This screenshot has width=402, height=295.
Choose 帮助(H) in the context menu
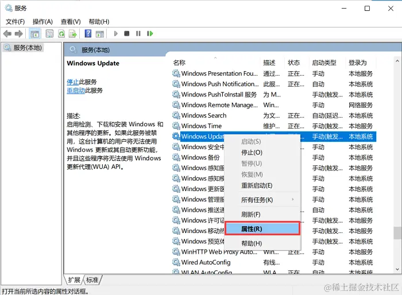pyautogui.click(x=262, y=243)
